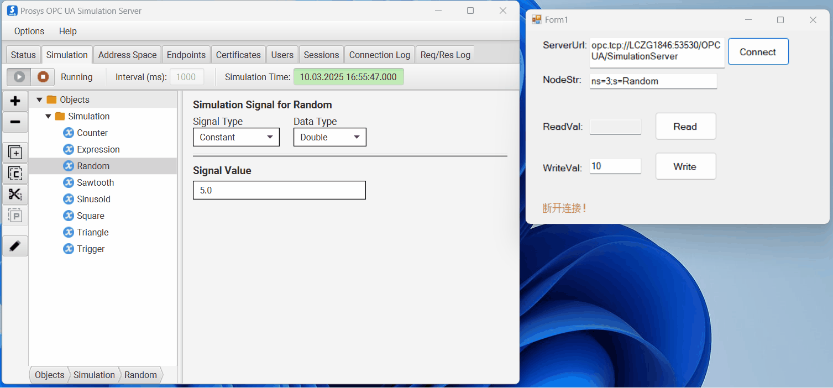Click the Running status text
Image resolution: width=833 pixels, height=388 pixels.
77,77
